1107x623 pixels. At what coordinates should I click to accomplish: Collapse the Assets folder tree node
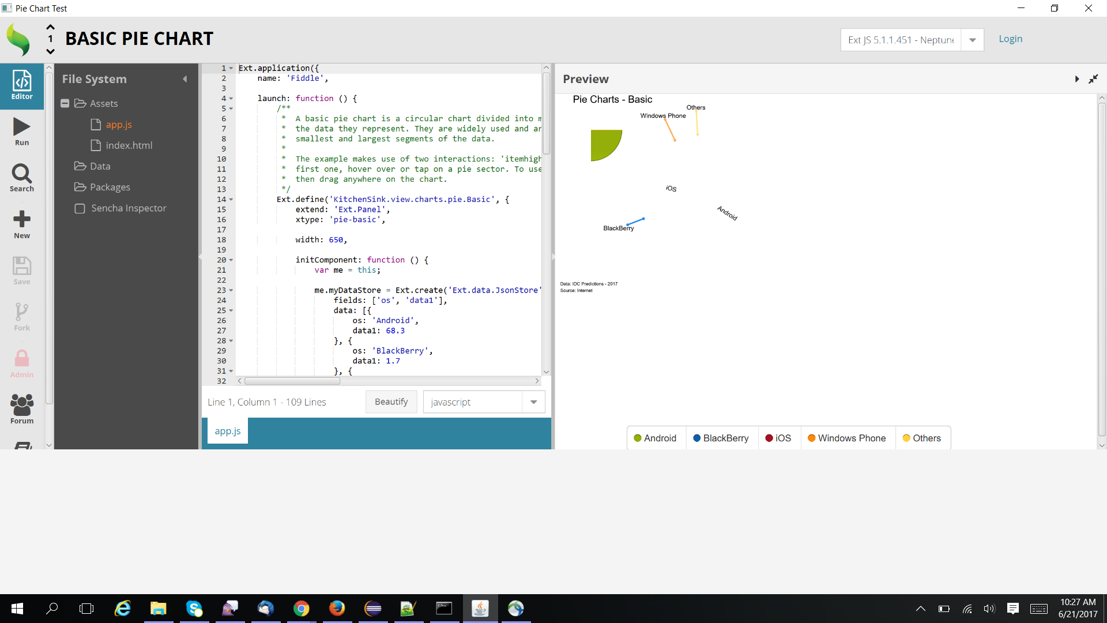tap(65, 103)
